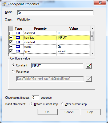The width and height of the screenshot is (108, 123).
Task: Open the constant value options edit icon
Action: tap(89, 66)
